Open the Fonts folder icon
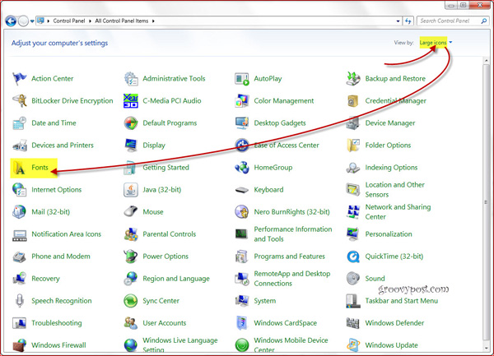Screen dimensions: 494x356 (x=19, y=168)
